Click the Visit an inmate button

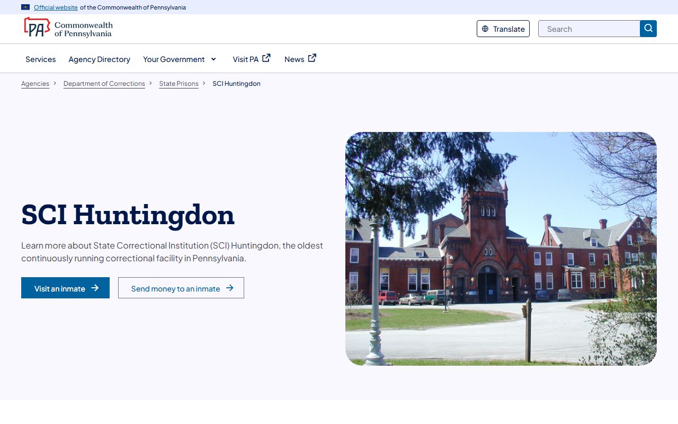pos(66,288)
